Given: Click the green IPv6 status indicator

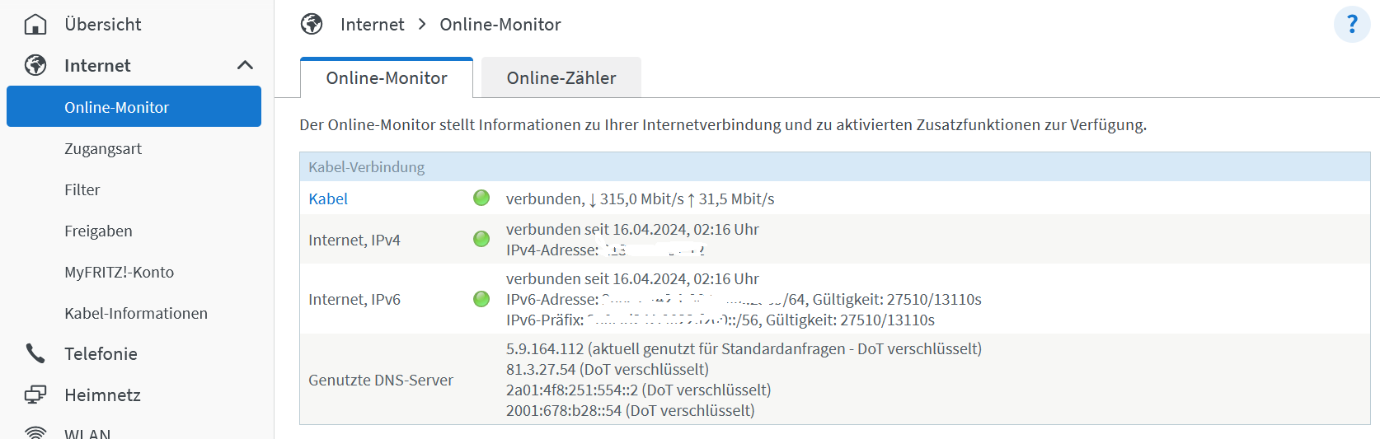Looking at the screenshot, I should point(481,299).
